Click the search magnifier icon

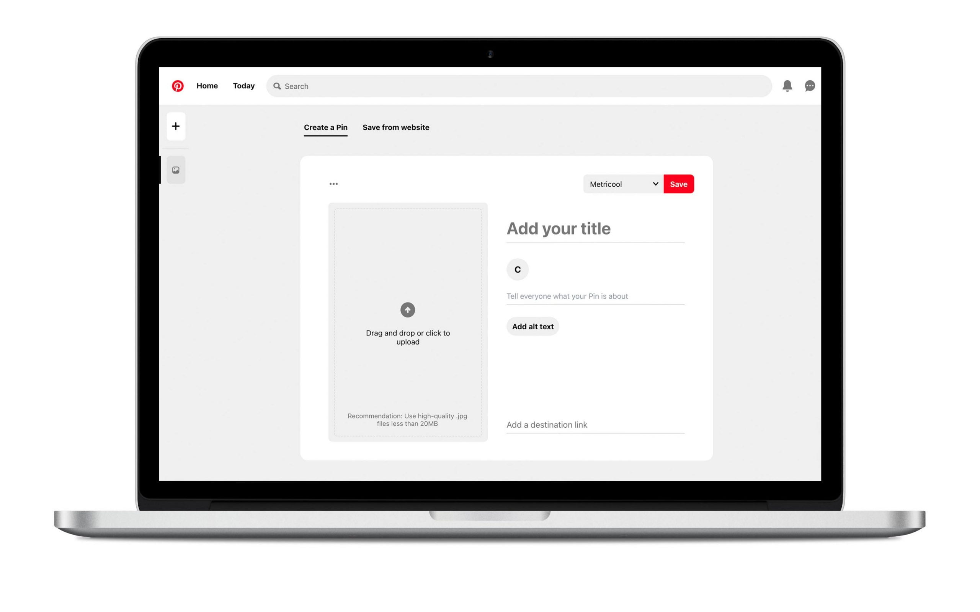[x=277, y=86]
